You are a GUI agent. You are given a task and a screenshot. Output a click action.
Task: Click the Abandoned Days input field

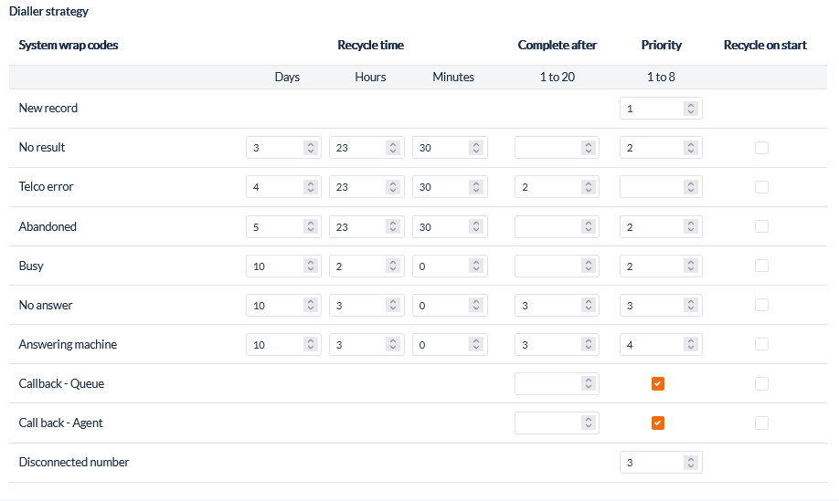(274, 226)
